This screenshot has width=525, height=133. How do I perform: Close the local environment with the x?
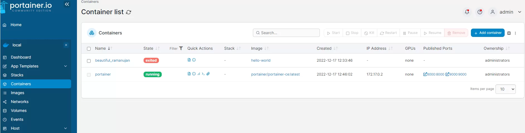pos(66,45)
